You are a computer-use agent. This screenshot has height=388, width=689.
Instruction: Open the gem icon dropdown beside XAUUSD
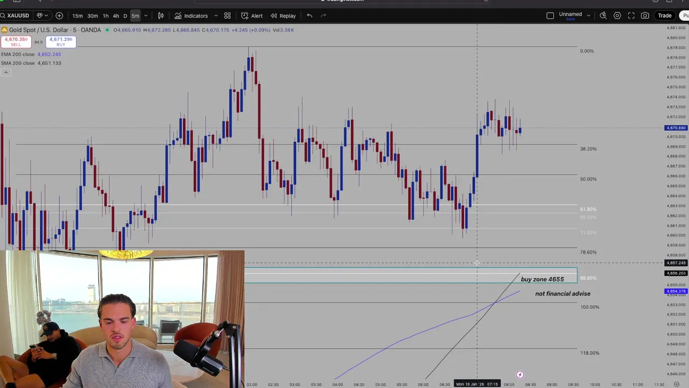[42, 16]
